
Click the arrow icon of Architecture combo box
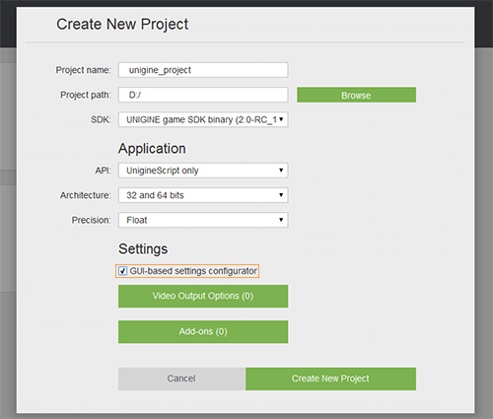point(281,195)
